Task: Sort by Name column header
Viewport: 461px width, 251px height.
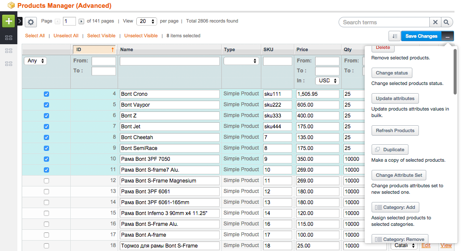Action: [170, 49]
